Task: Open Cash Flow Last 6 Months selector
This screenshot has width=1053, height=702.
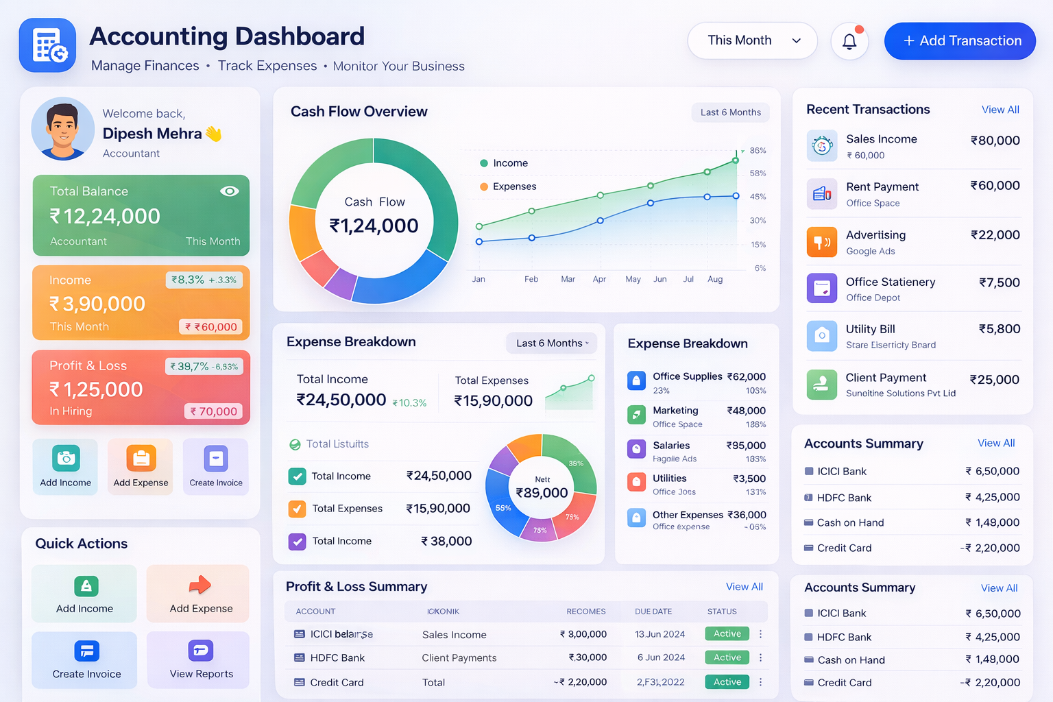Action: pos(730,112)
